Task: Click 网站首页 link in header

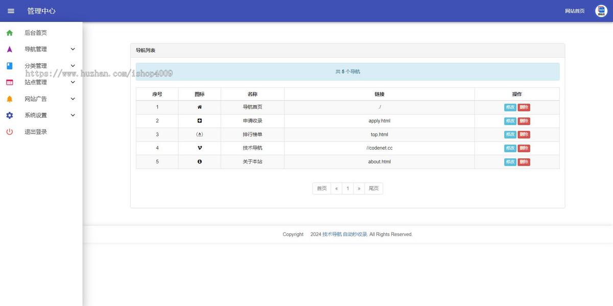Action: pyautogui.click(x=575, y=11)
